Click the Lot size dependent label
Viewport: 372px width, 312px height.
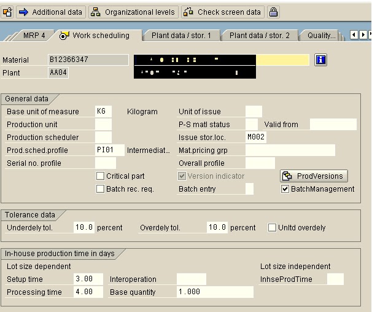(39, 266)
